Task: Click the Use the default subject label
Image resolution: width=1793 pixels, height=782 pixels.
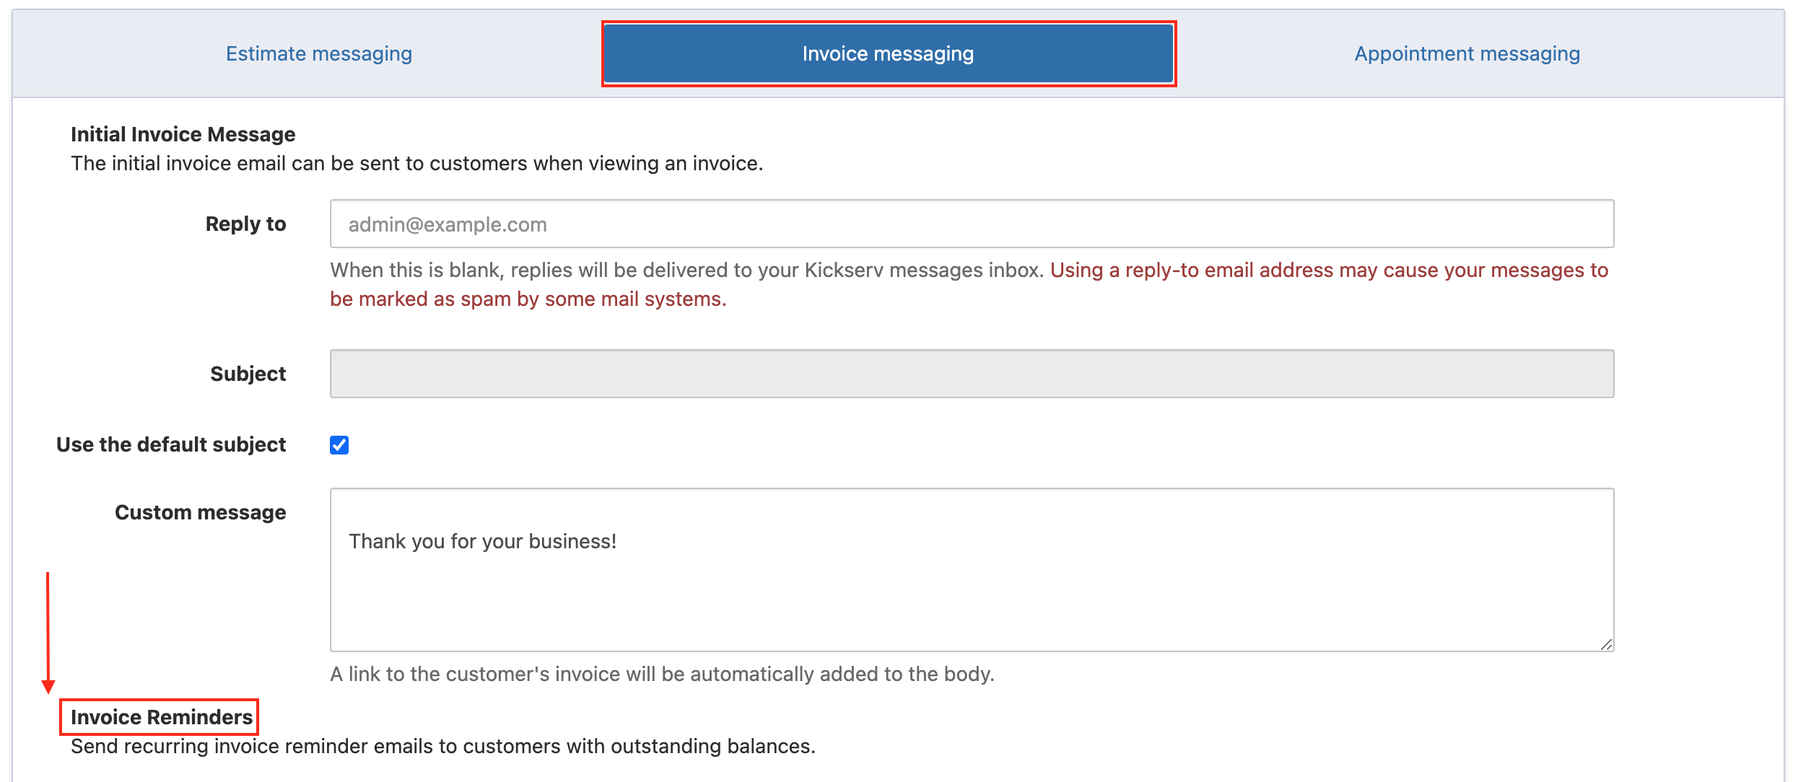Action: point(171,444)
